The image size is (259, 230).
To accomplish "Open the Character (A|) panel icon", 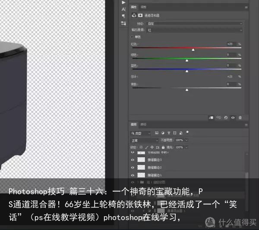I will coord(123,9).
